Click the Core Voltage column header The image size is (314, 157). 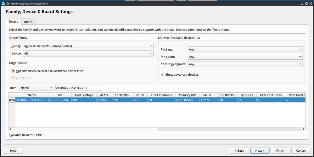pyautogui.click(x=84, y=95)
